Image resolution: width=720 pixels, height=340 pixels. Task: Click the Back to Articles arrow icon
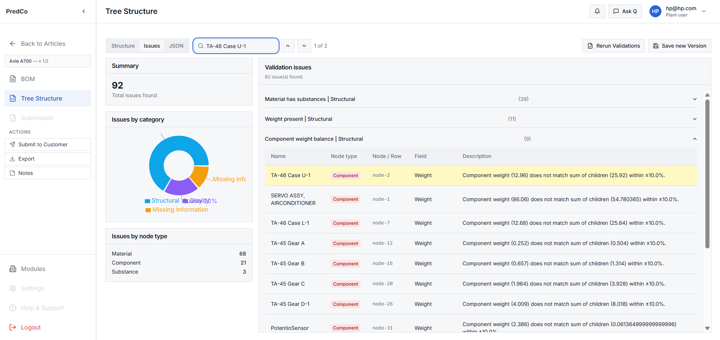pyautogui.click(x=13, y=44)
